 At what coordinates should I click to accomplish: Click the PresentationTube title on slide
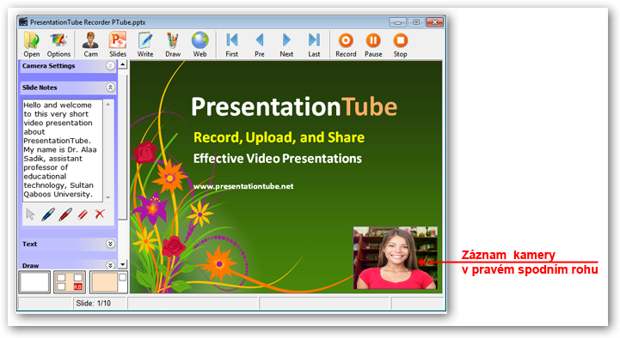[294, 107]
